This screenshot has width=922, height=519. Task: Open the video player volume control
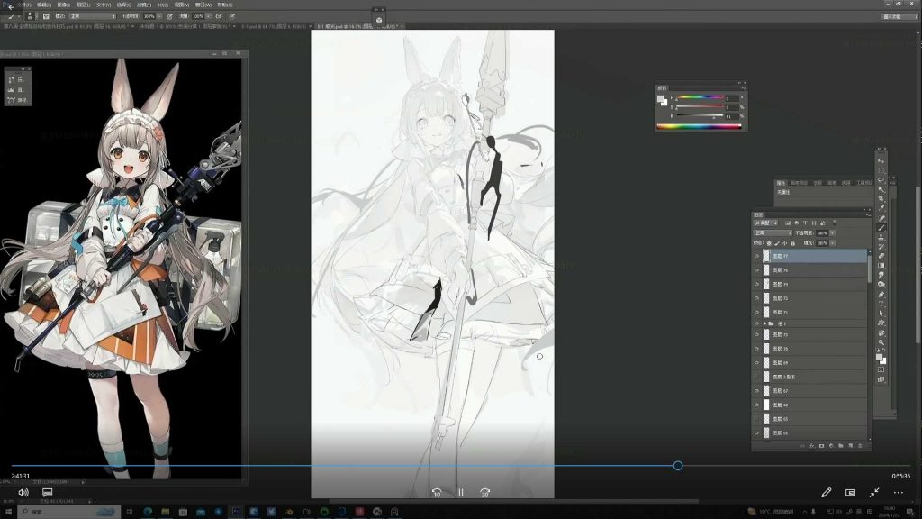[x=23, y=493]
